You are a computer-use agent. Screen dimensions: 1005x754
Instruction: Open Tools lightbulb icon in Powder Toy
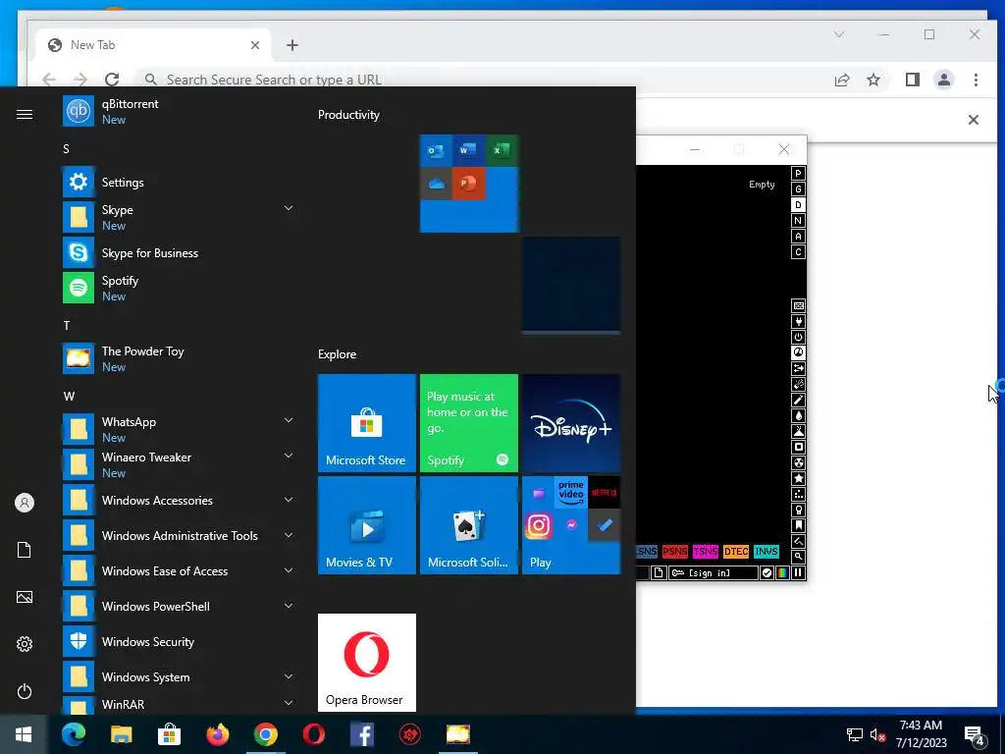[798, 510]
